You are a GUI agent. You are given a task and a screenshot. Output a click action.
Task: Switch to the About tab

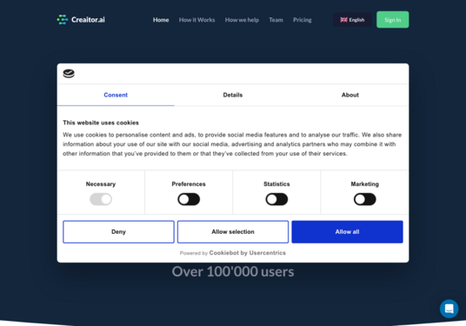[x=350, y=95]
